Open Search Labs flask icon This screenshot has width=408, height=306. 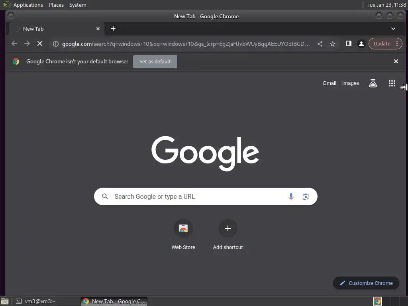tap(373, 83)
